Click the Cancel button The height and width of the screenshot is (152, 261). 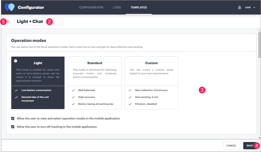pyautogui.click(x=231, y=146)
